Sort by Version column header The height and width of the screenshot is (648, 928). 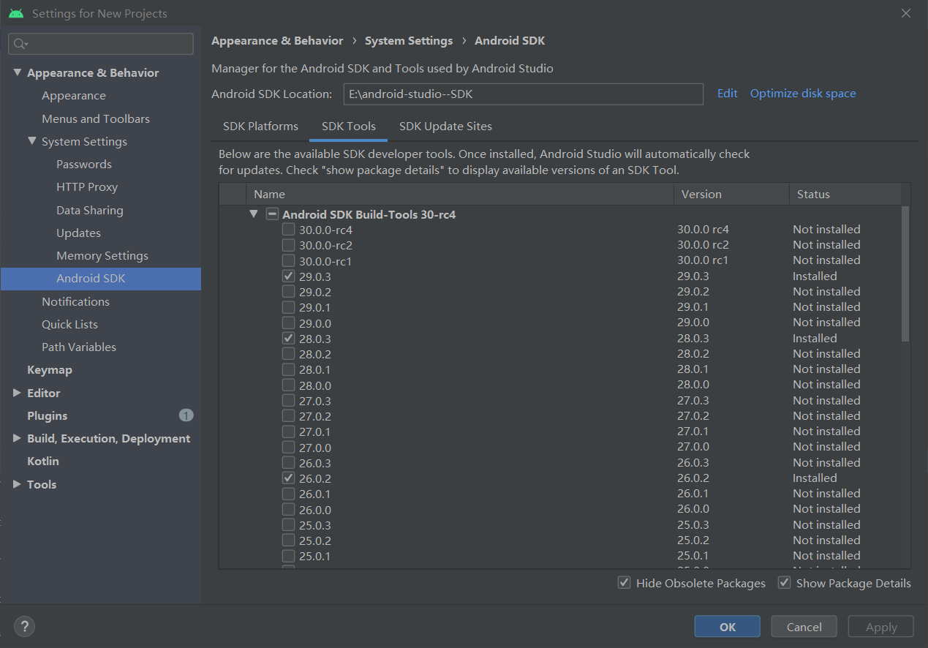click(x=731, y=195)
